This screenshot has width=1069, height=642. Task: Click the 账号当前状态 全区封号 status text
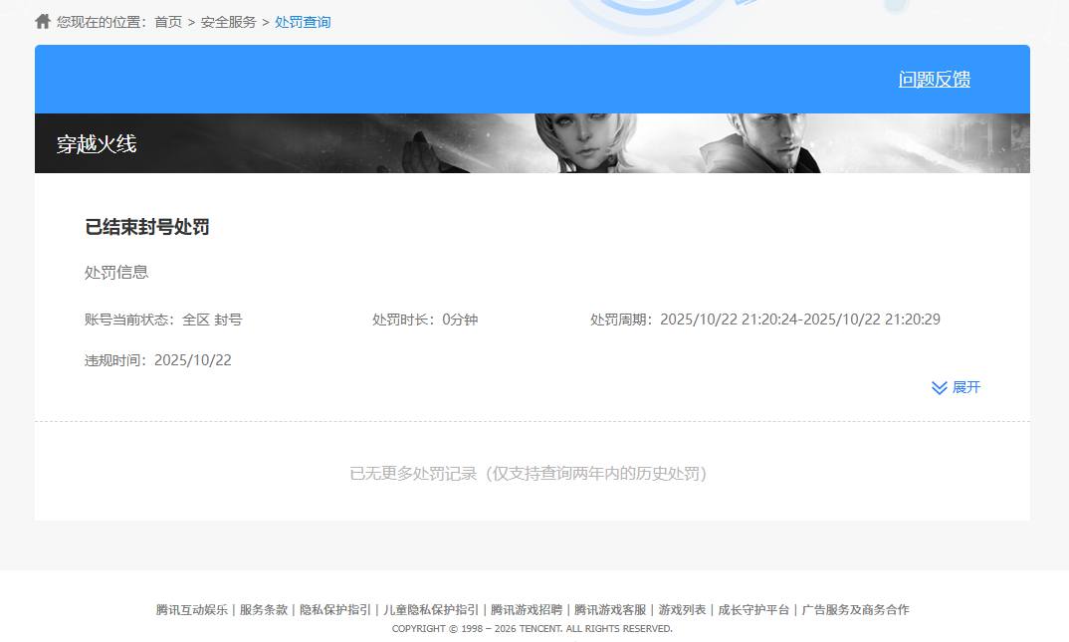point(163,320)
